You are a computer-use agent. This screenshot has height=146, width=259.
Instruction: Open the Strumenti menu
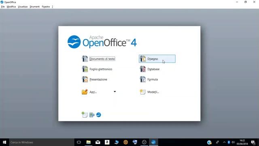[35, 7]
